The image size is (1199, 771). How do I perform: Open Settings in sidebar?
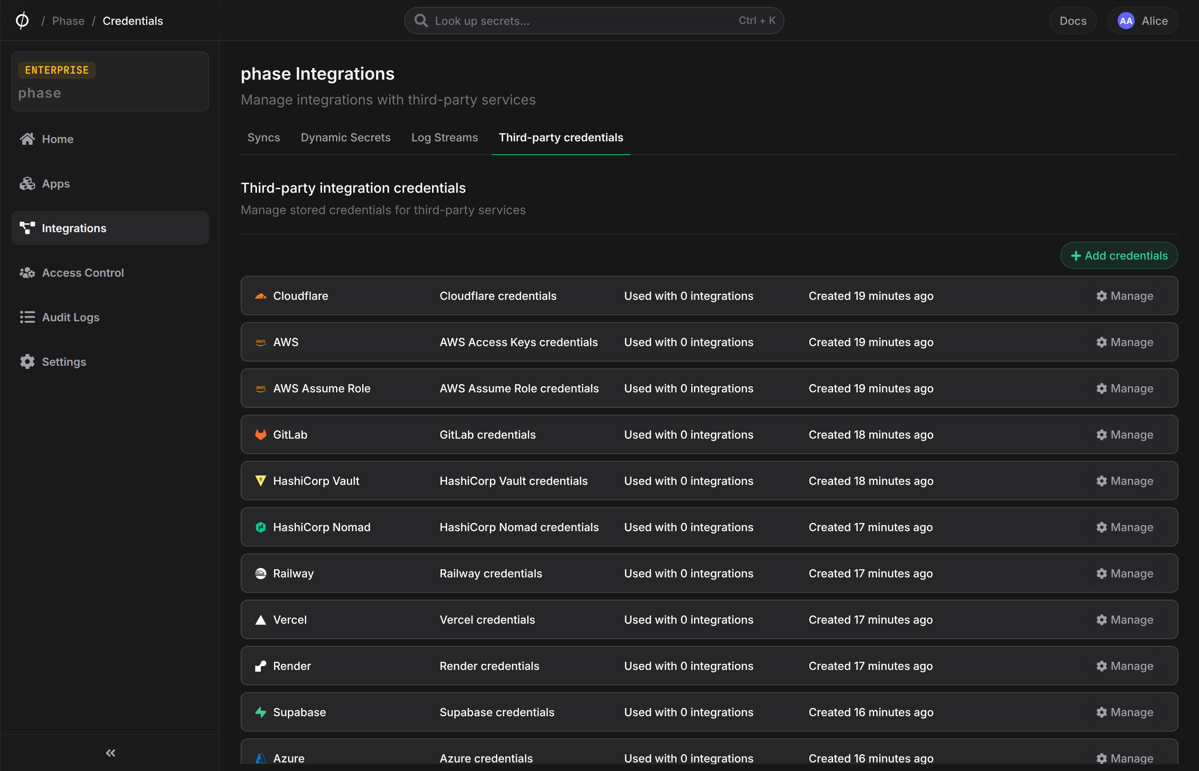110,362
